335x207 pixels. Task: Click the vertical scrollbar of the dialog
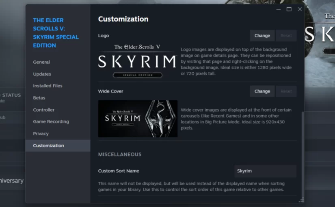click(303, 155)
